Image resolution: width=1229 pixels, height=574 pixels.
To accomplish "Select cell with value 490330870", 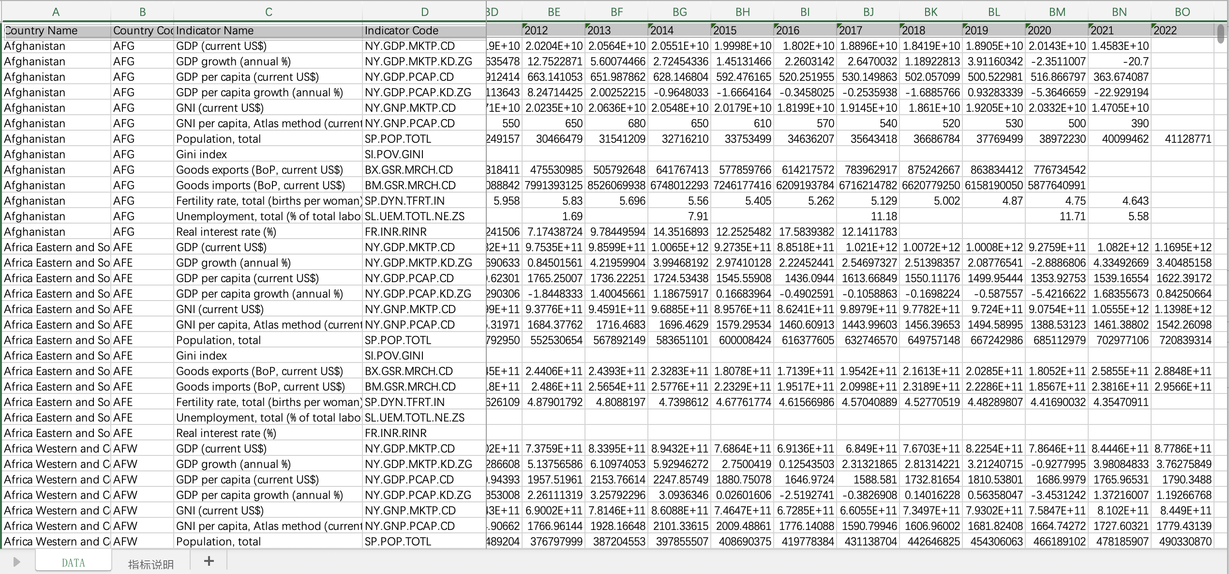I will [x=1183, y=542].
